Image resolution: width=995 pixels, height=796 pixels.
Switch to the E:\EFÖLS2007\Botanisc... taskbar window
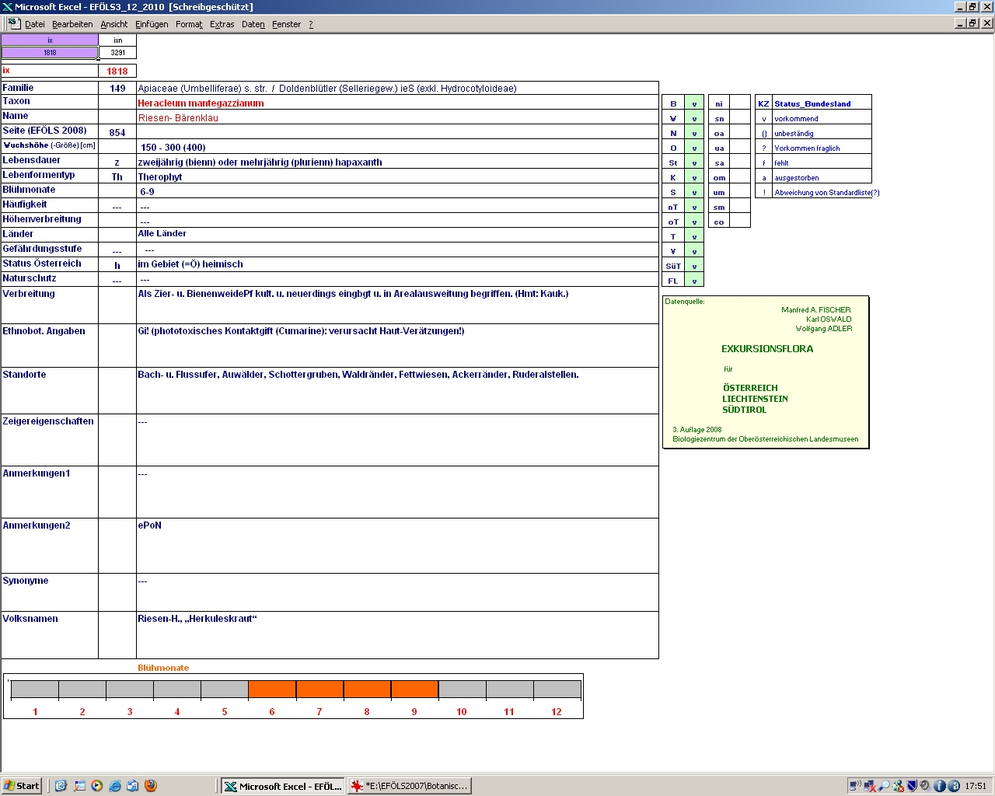click(x=410, y=786)
